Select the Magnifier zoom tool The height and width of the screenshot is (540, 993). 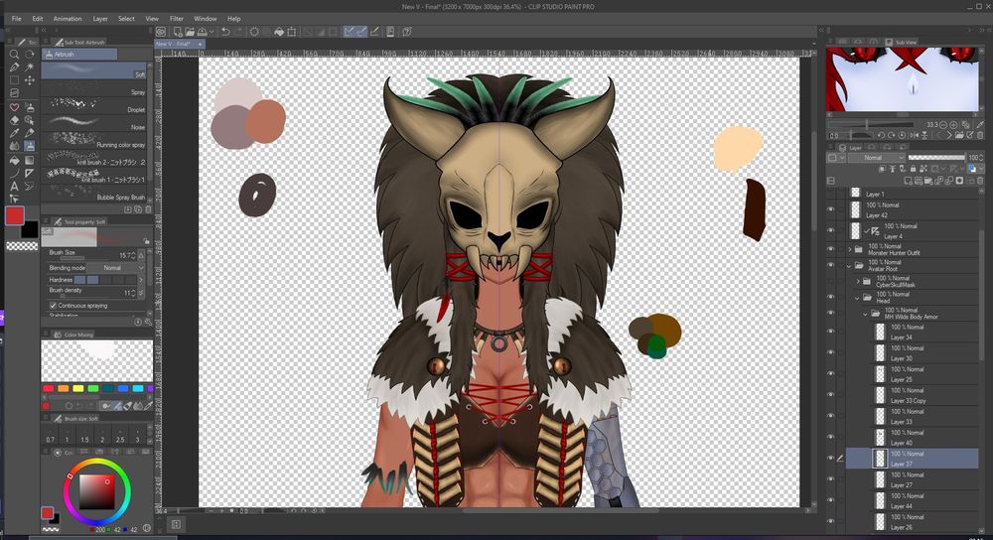tap(14, 54)
